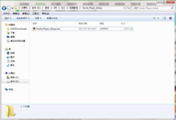Click the 7,471 KB size cell

point(128,29)
